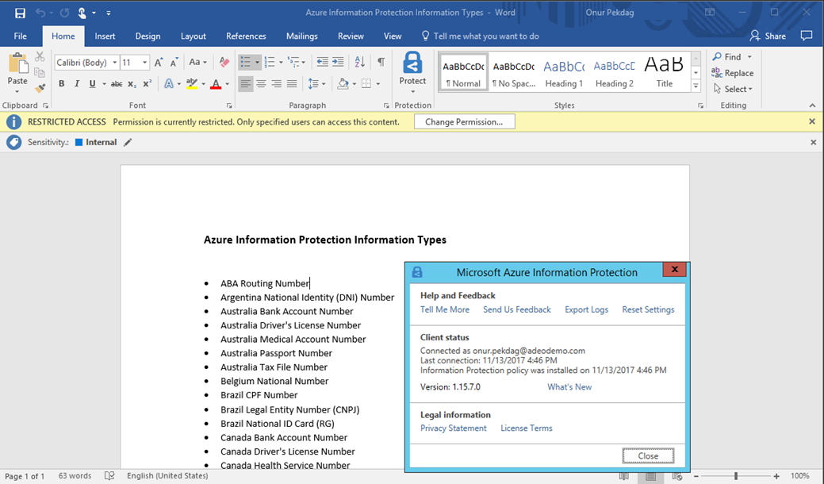
Task: Expand the Styles gallery
Action: pos(696,86)
